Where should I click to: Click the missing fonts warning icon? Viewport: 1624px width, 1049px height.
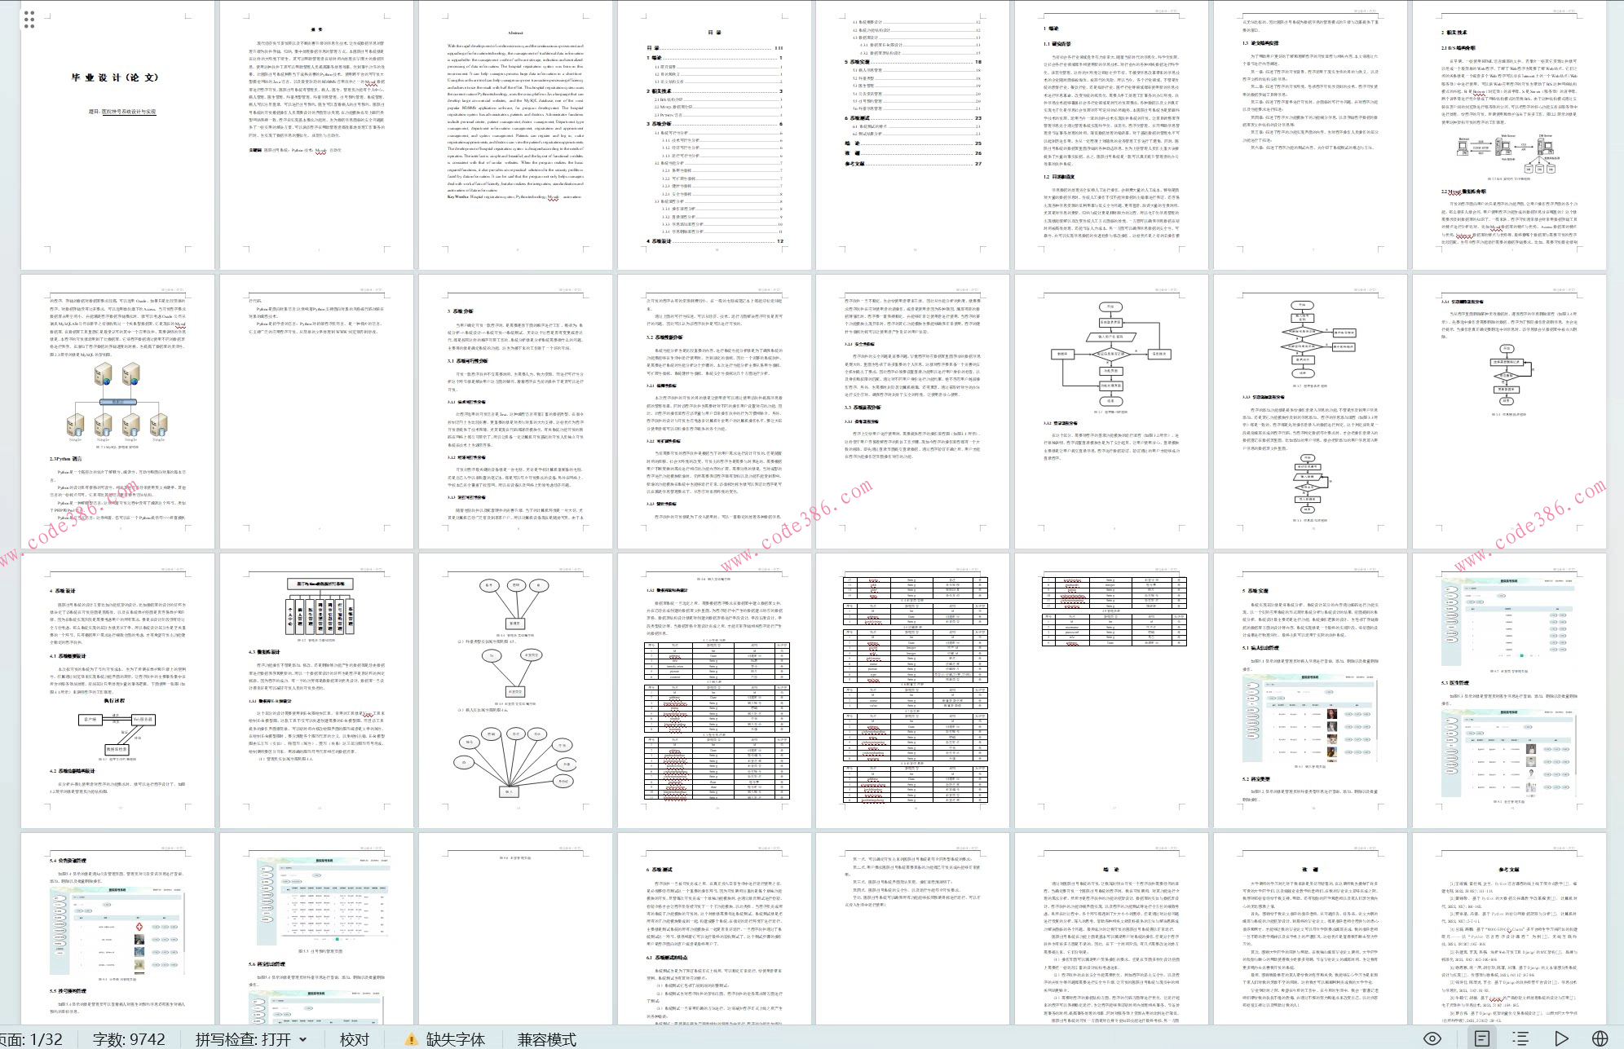coord(413,1040)
